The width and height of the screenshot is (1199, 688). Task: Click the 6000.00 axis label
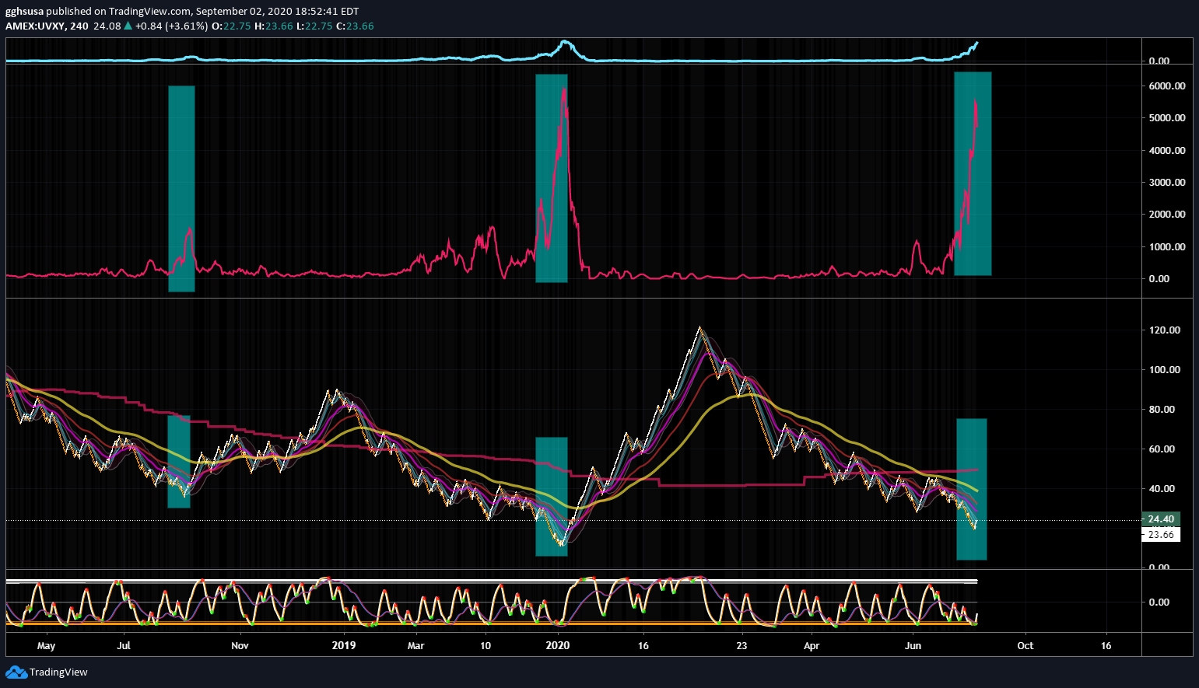1167,86
